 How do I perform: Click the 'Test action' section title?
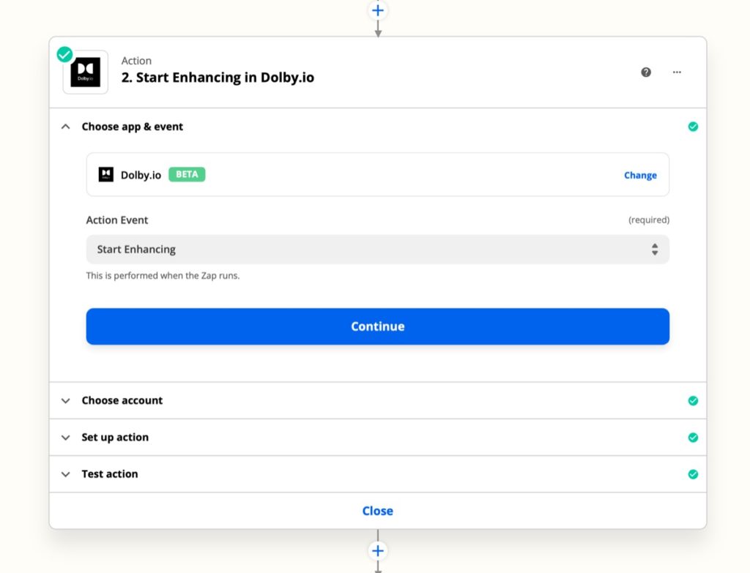point(110,474)
